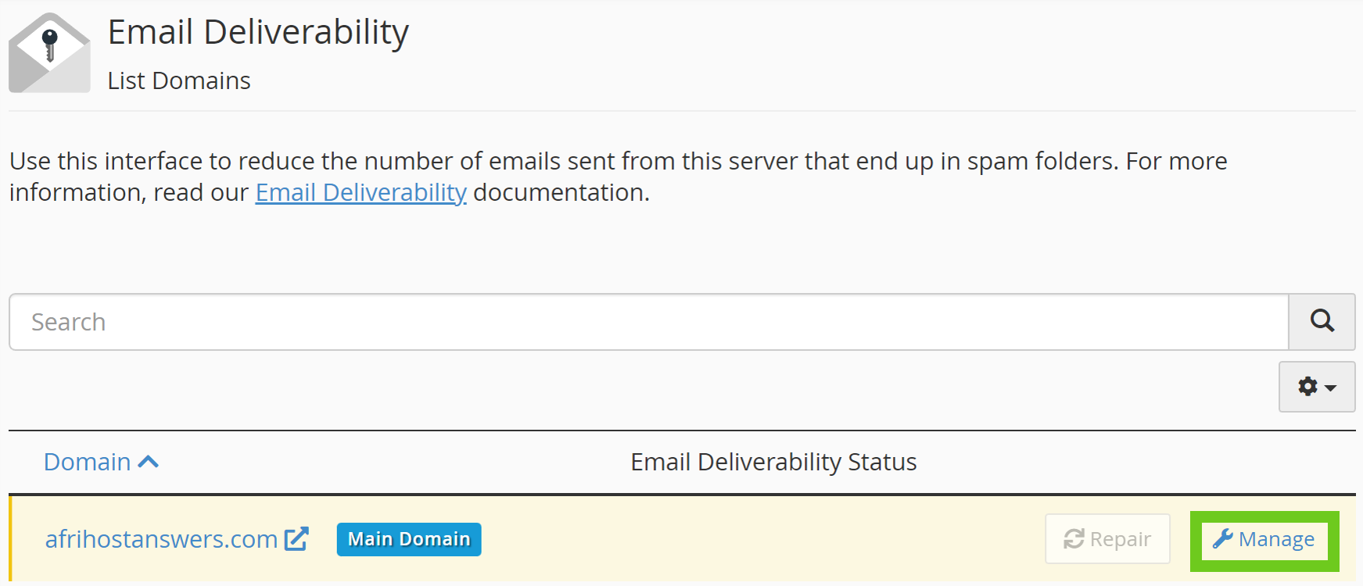1363x586 pixels.
Task: Click the gear settings icon
Action: (1307, 386)
